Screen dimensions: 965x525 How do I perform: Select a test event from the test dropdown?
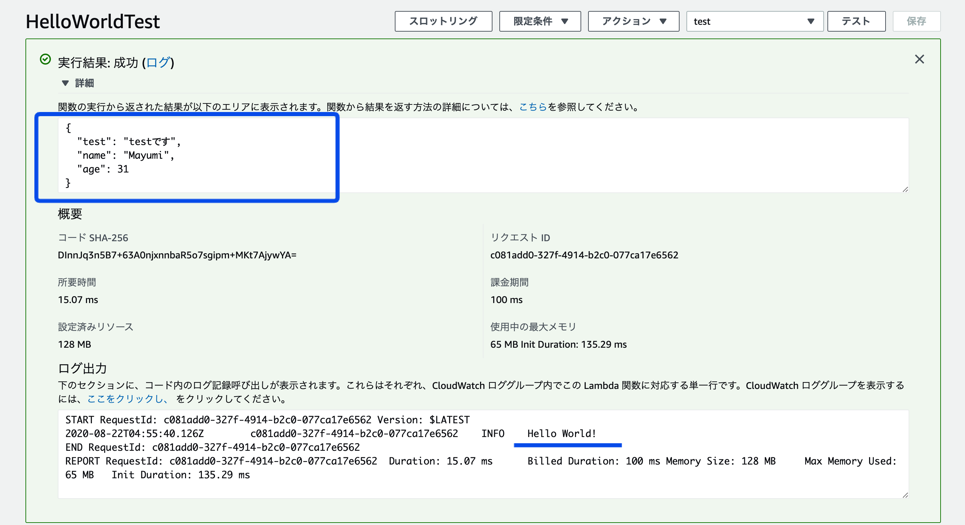(x=755, y=21)
